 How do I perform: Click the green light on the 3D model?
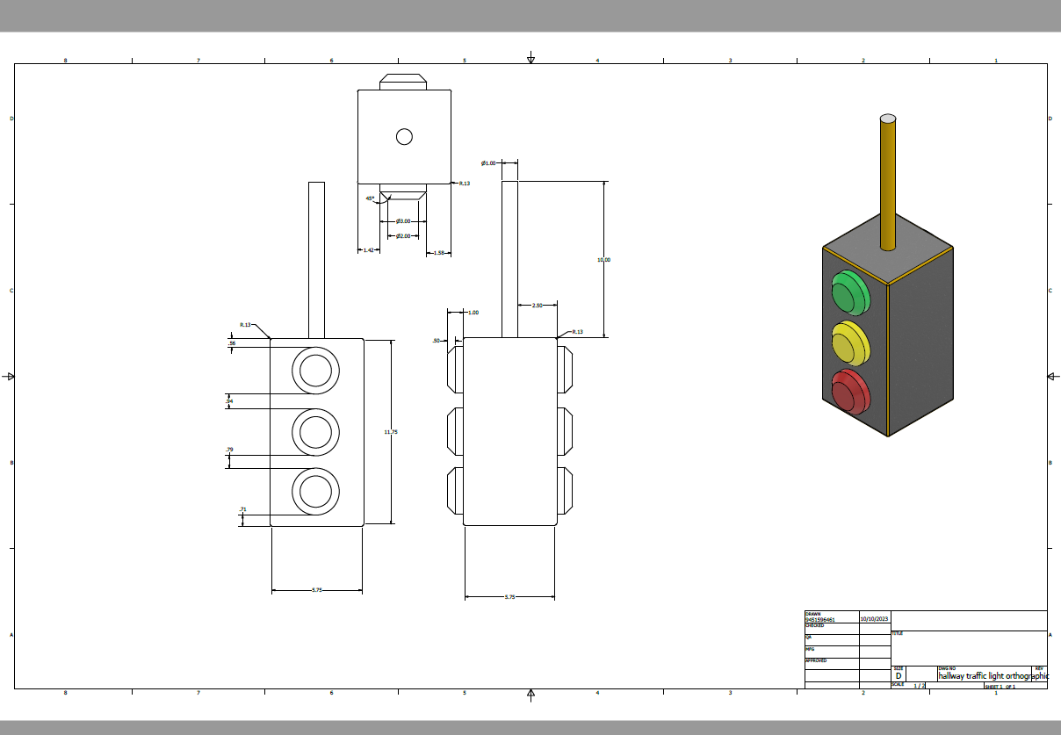[849, 292]
